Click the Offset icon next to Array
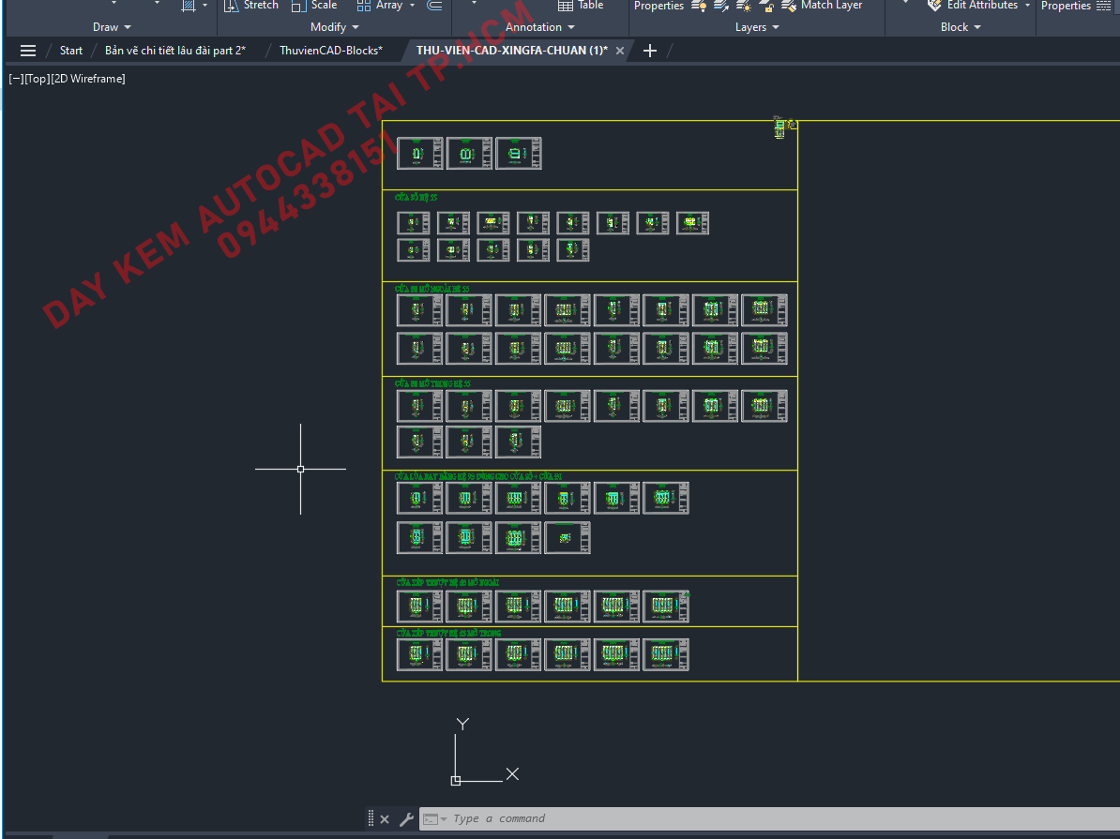1120x839 pixels. (x=434, y=5)
